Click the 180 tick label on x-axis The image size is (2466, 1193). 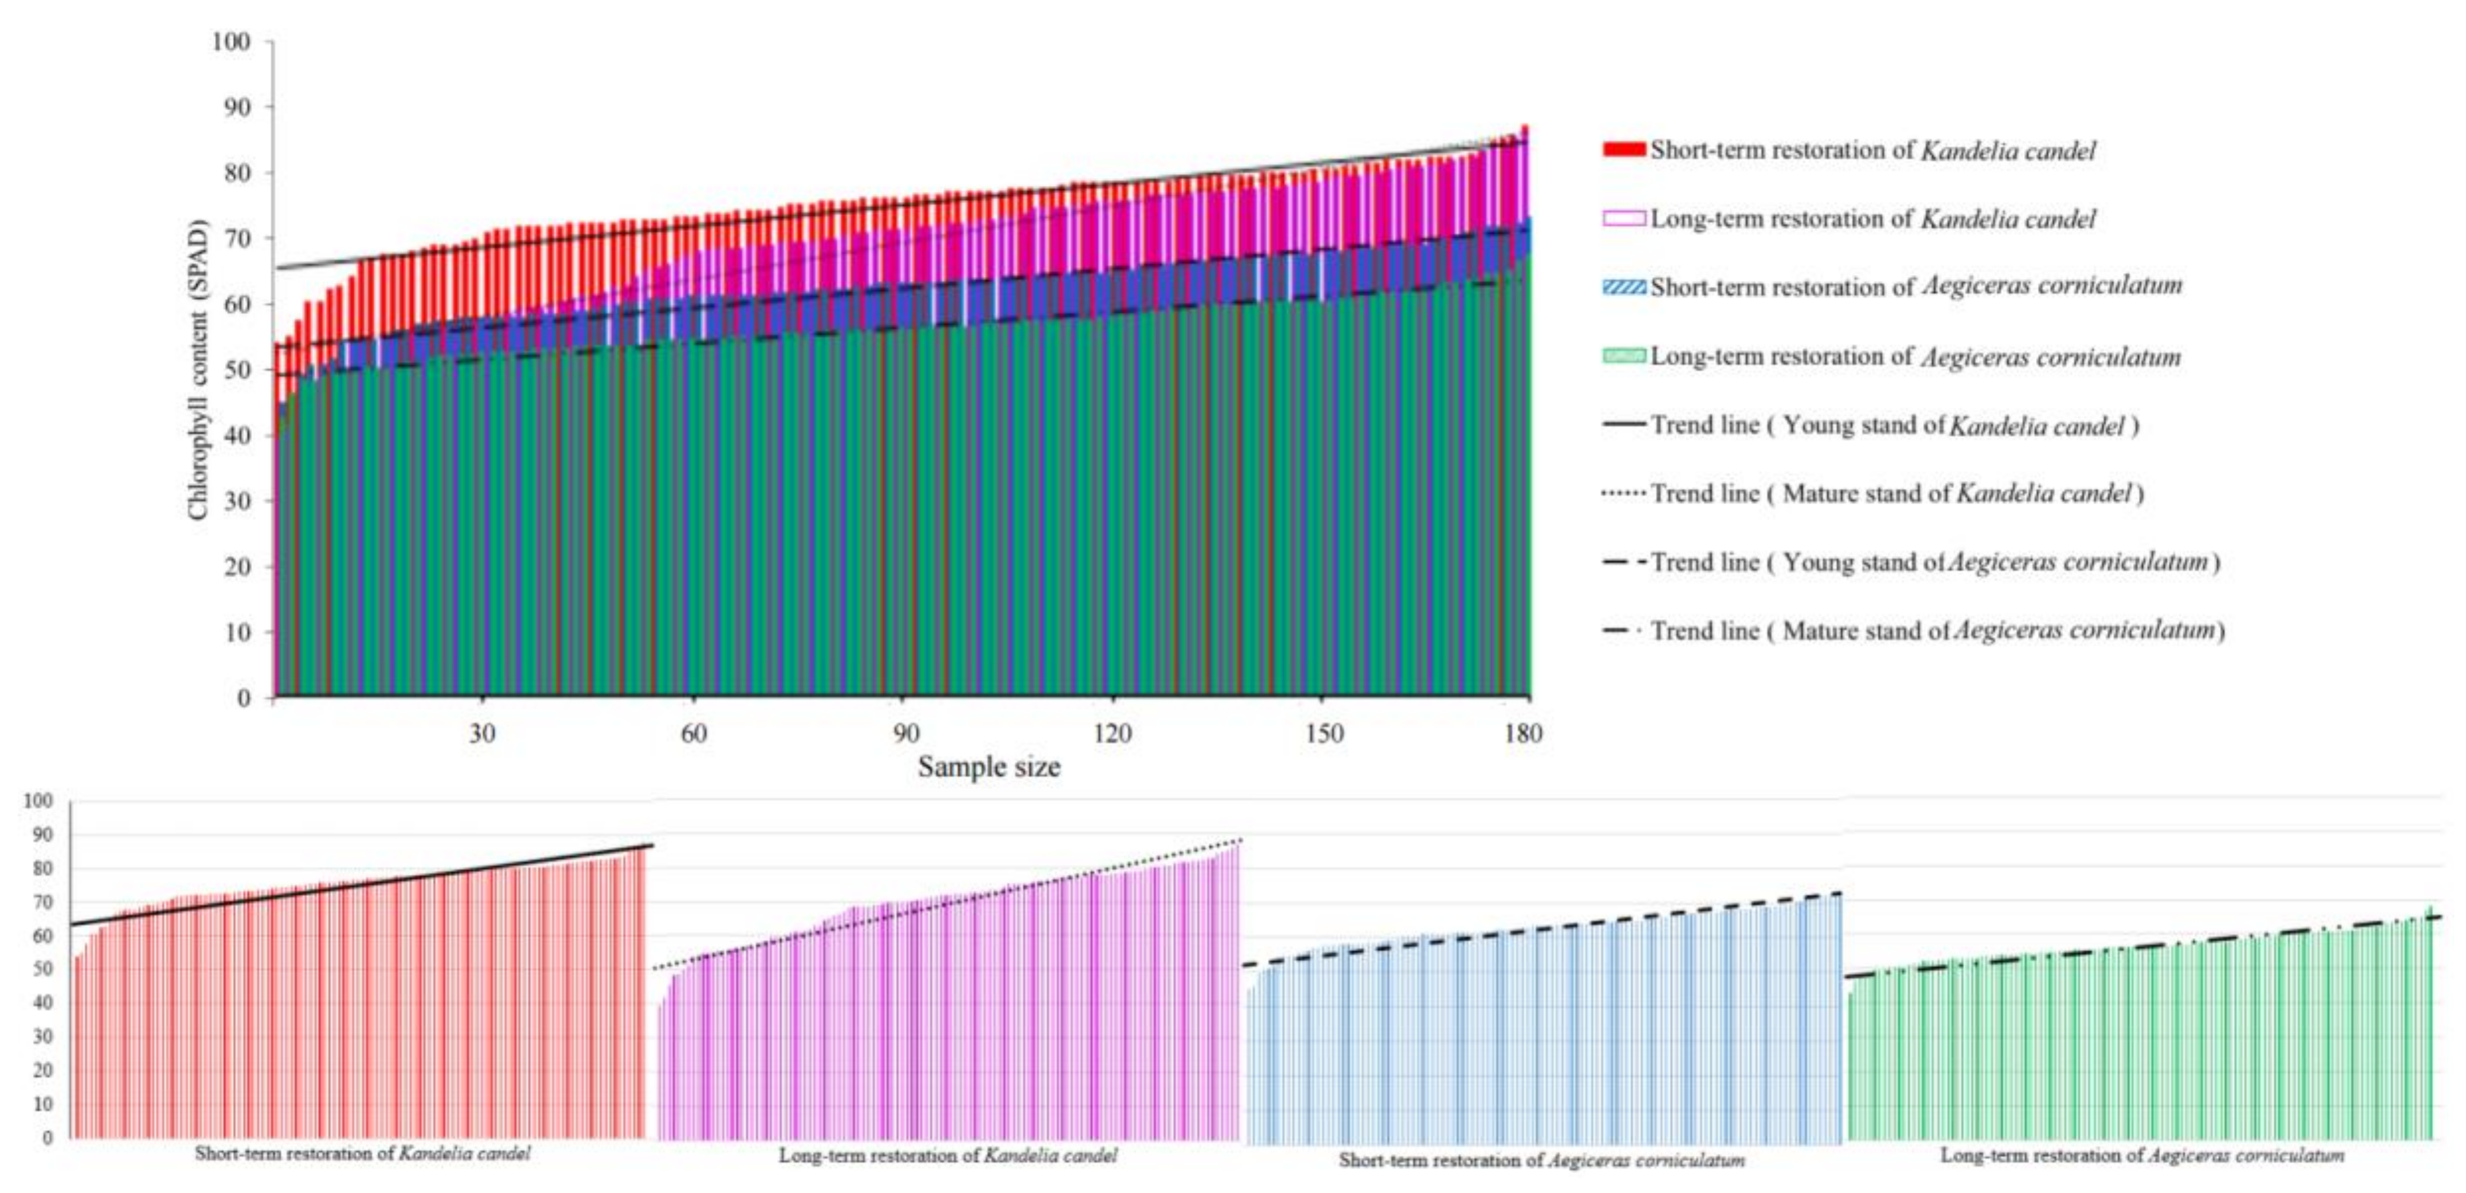pos(1522,735)
